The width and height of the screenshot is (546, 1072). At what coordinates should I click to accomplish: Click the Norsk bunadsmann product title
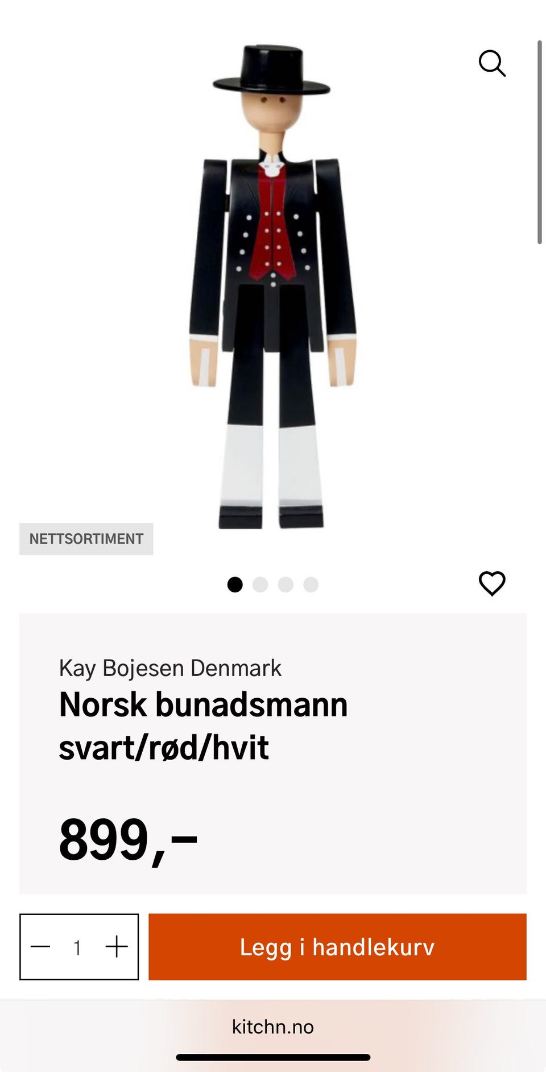204,726
